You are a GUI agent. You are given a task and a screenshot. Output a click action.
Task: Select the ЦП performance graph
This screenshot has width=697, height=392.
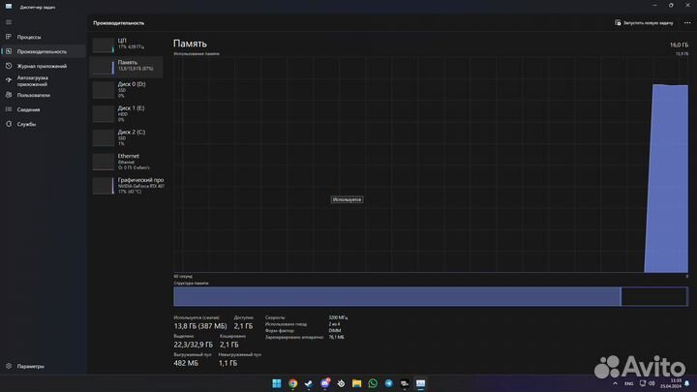tap(127, 44)
